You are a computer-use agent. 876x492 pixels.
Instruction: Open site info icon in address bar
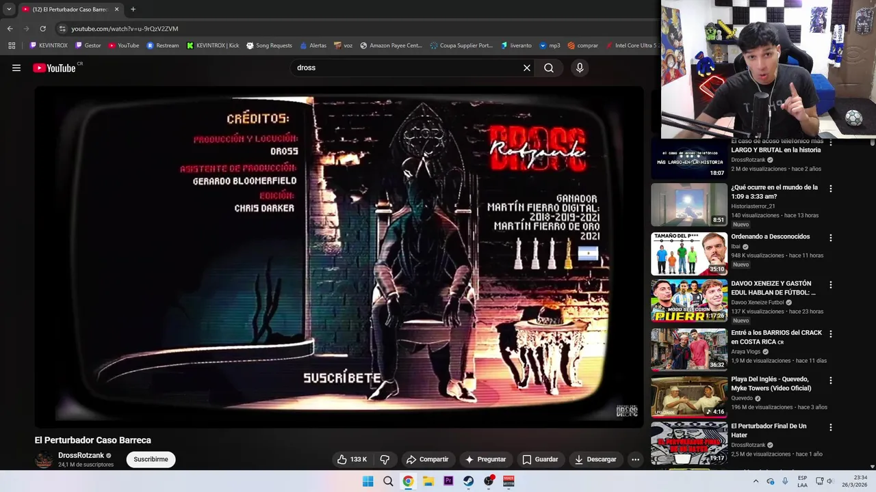62,29
